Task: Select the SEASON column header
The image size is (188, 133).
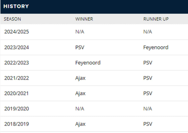Action: (12, 19)
